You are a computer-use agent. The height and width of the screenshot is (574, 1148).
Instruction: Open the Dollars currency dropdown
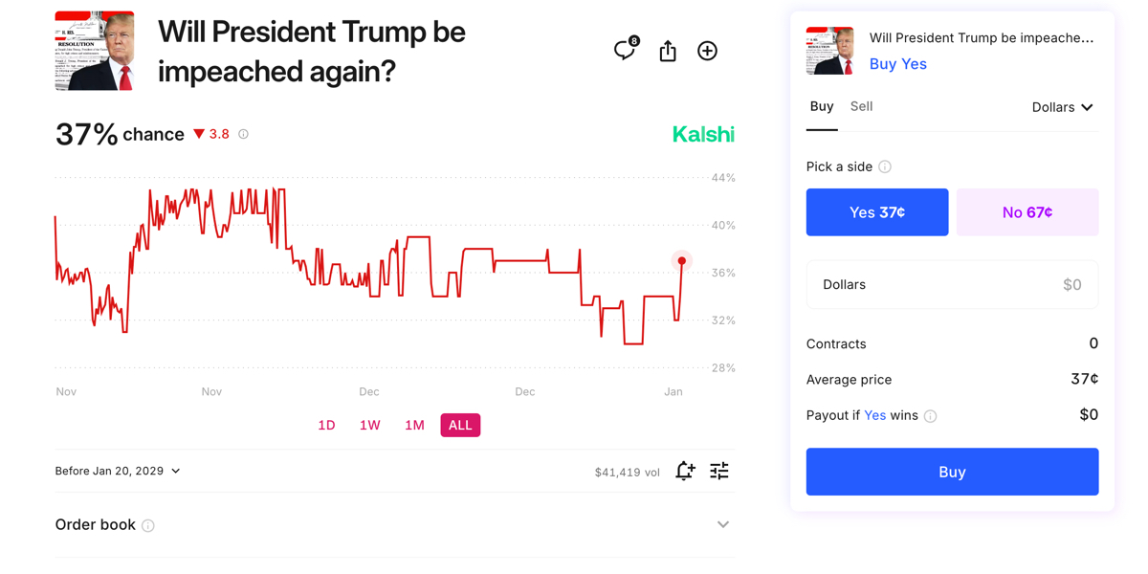1062,107
